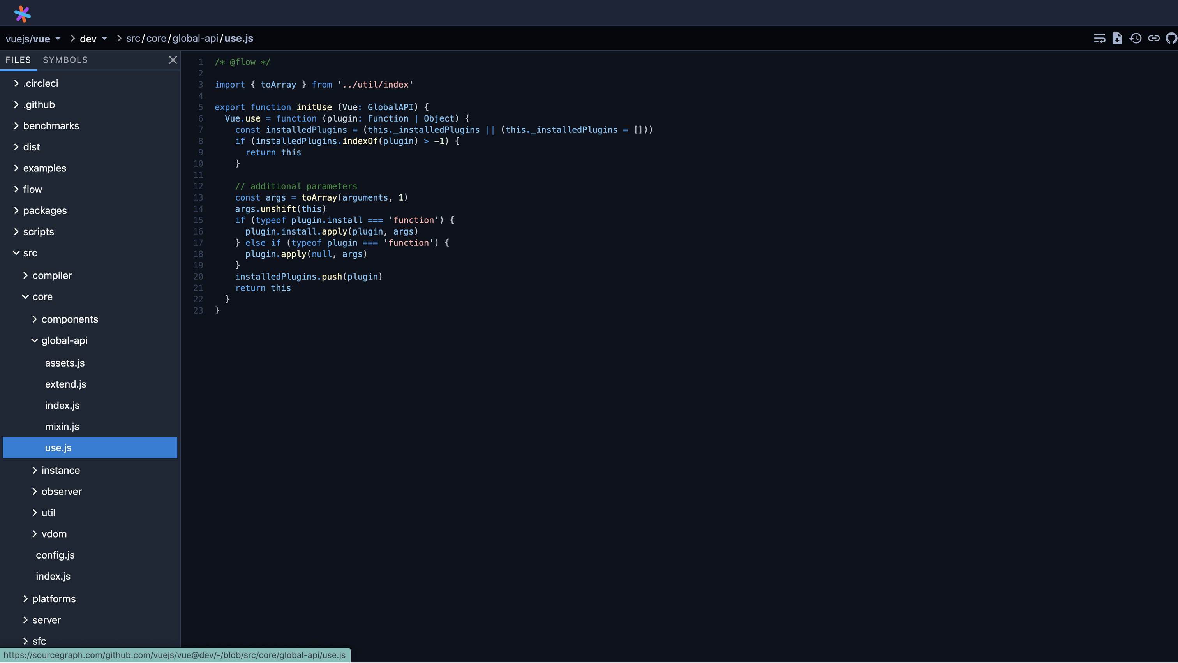Click line number 15 in gutter
Screen dimensions: 1178x663
point(198,220)
